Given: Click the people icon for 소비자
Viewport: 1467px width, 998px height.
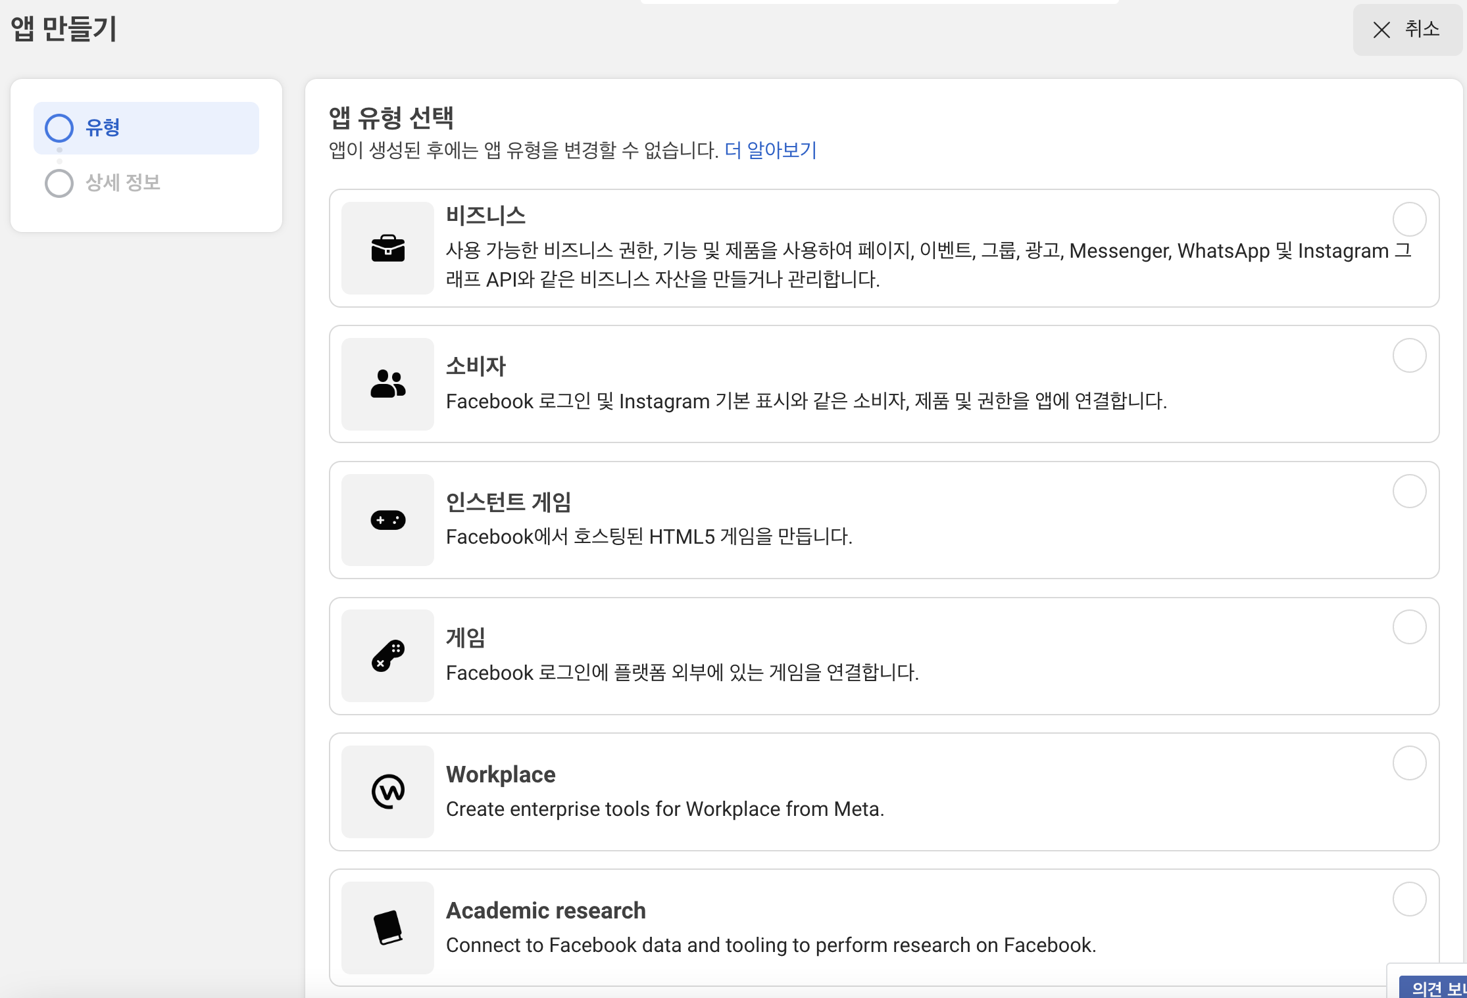Looking at the screenshot, I should click(x=387, y=384).
